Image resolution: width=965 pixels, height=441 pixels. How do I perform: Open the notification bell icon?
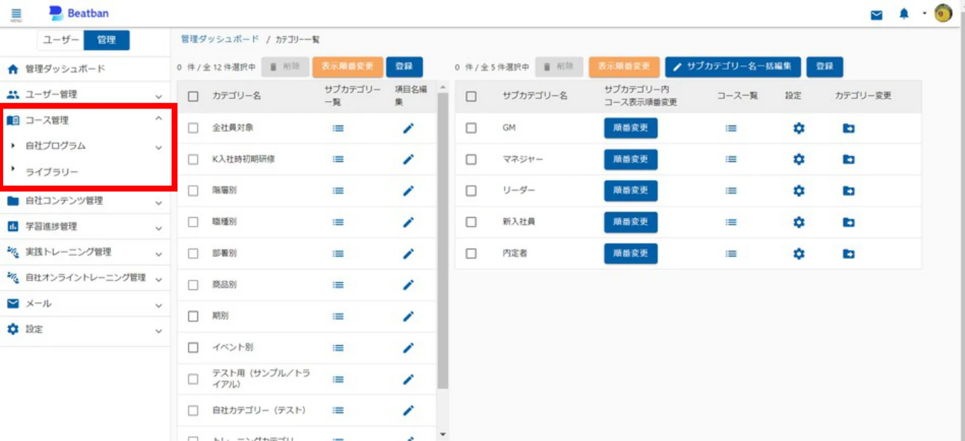click(x=904, y=14)
